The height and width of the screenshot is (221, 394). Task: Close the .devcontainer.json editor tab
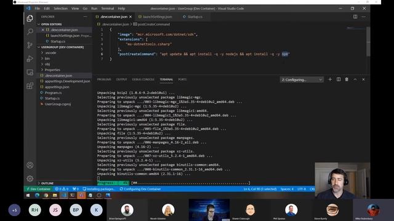[131, 17]
